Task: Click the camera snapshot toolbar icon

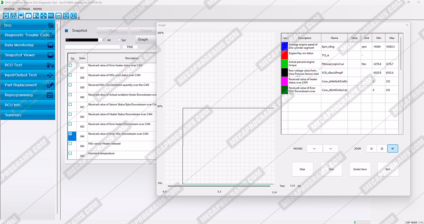Action: [29, 15]
